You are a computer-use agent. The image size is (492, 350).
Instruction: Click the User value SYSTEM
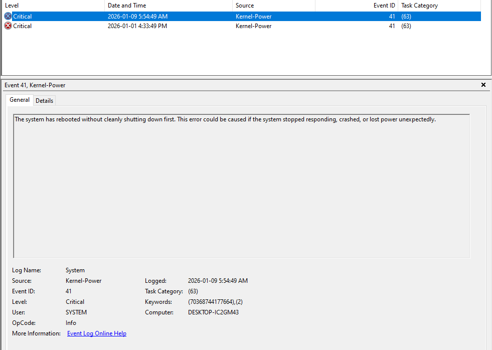(x=76, y=312)
